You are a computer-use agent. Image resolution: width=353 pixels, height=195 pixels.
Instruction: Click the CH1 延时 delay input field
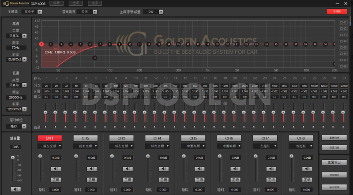point(56,190)
